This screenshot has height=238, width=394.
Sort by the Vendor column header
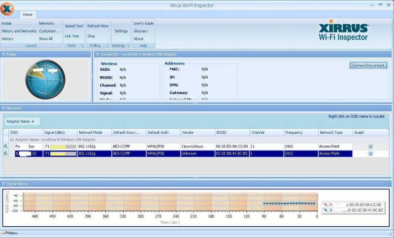click(198, 132)
